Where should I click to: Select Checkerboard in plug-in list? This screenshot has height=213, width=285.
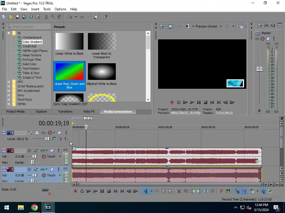point(32,37)
